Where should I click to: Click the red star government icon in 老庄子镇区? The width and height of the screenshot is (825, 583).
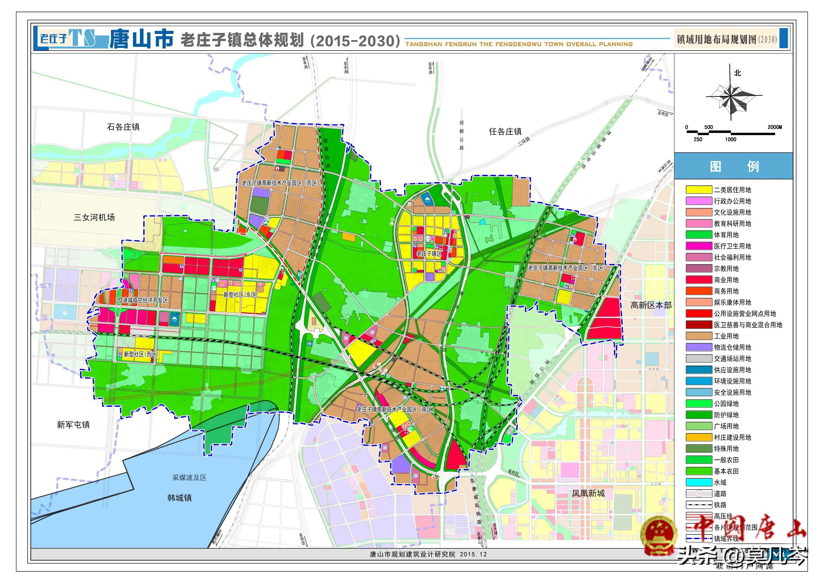[x=433, y=239]
